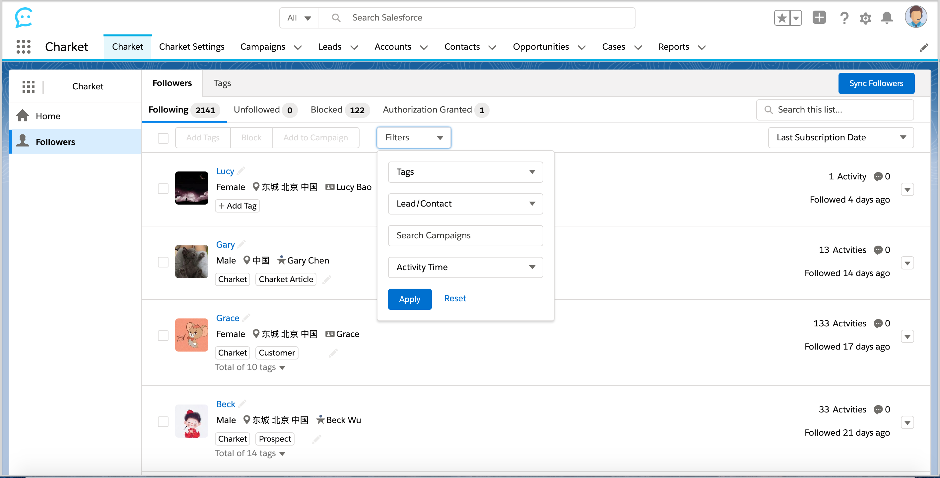Viewport: 940px width, 478px height.
Task: Add a tag to Lucy
Action: pos(237,206)
